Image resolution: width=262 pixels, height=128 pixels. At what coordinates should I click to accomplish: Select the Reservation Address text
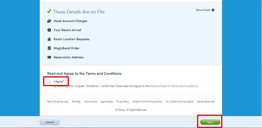69,57
